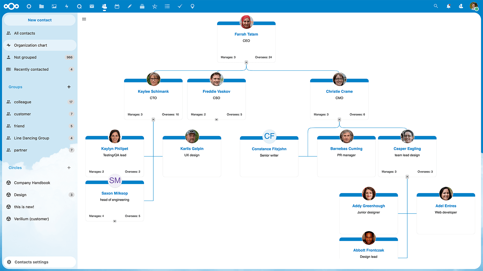
Task: Open the Recently contacted list
Action: 31,69
